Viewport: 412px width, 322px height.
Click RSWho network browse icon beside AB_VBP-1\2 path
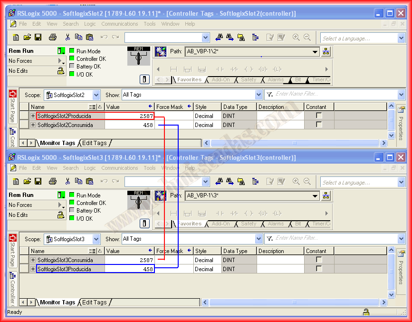[326, 52]
